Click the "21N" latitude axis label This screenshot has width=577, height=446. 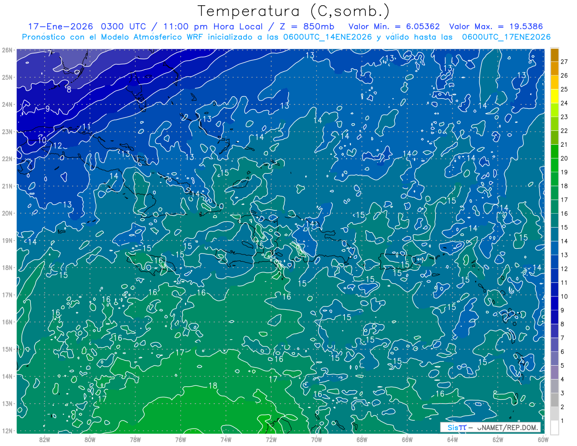point(7,186)
